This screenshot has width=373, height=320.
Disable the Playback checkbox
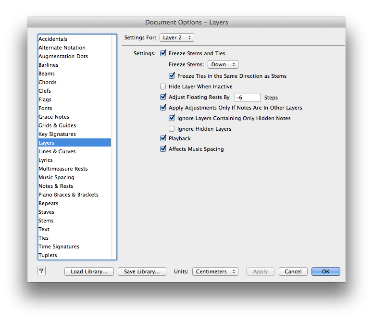[163, 138]
